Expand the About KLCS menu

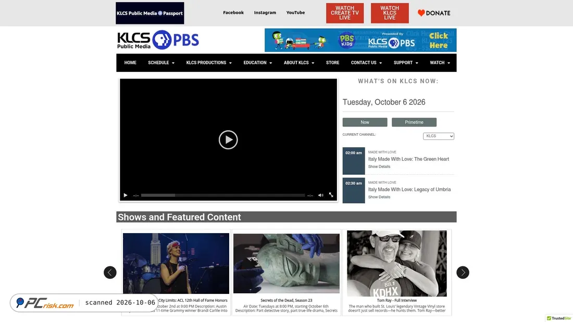[x=299, y=63]
